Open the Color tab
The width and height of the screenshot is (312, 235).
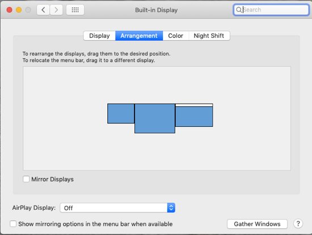point(175,36)
